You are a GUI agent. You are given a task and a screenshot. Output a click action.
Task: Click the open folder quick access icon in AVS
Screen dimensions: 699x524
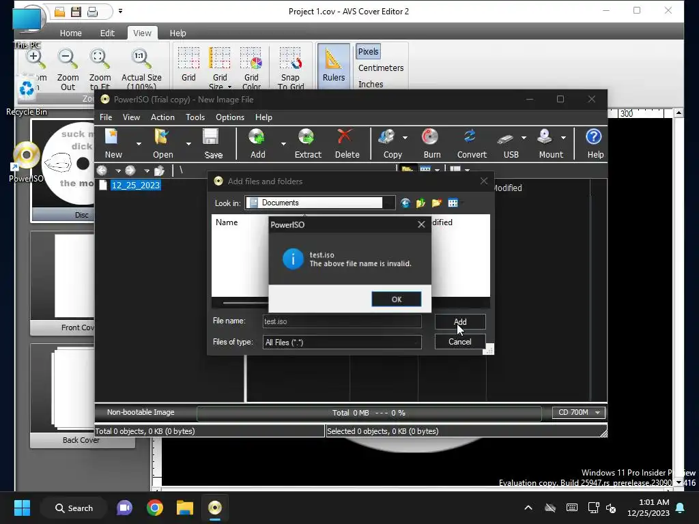[60, 12]
